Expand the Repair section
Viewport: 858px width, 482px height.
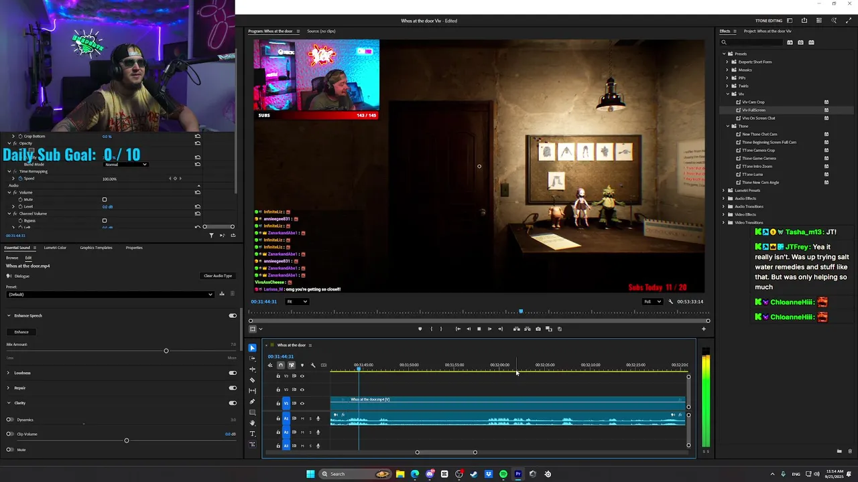9,388
